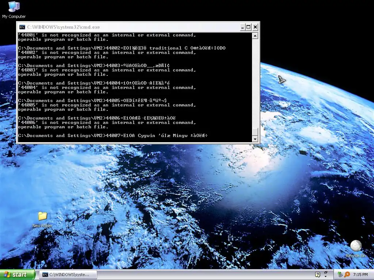Click the prompt line starting with 44006

(96, 118)
